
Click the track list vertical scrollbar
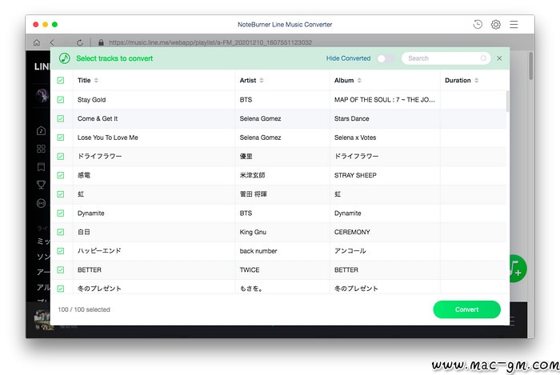(x=507, y=102)
